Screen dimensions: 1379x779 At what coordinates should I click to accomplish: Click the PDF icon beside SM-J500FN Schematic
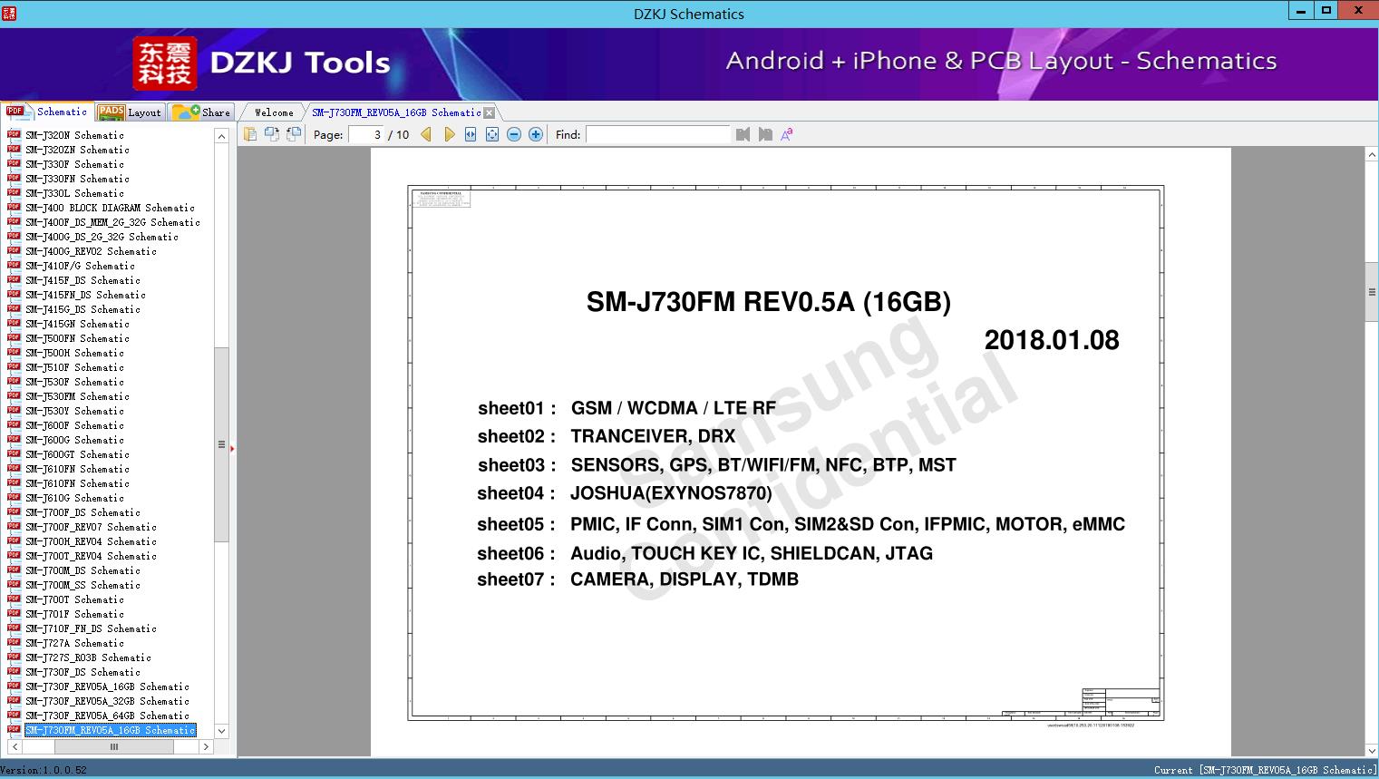coord(14,337)
